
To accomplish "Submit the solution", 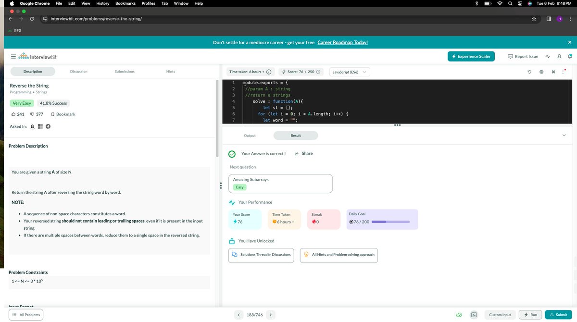I will pos(559,315).
